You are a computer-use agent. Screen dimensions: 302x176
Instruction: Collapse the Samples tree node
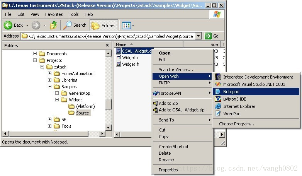coord(49,87)
